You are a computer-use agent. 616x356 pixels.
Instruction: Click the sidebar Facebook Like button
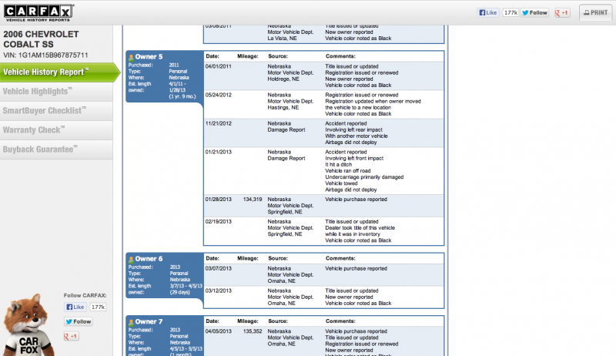[x=75, y=307]
